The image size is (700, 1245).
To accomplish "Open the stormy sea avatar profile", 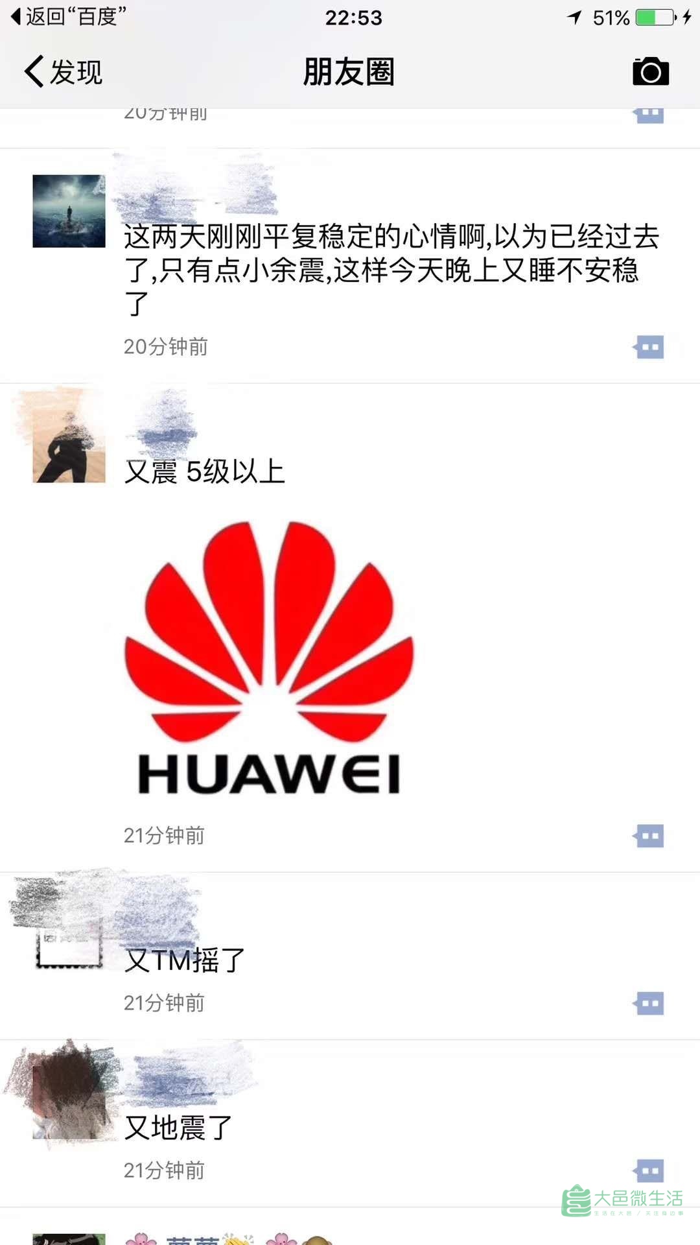I will coord(69,211).
